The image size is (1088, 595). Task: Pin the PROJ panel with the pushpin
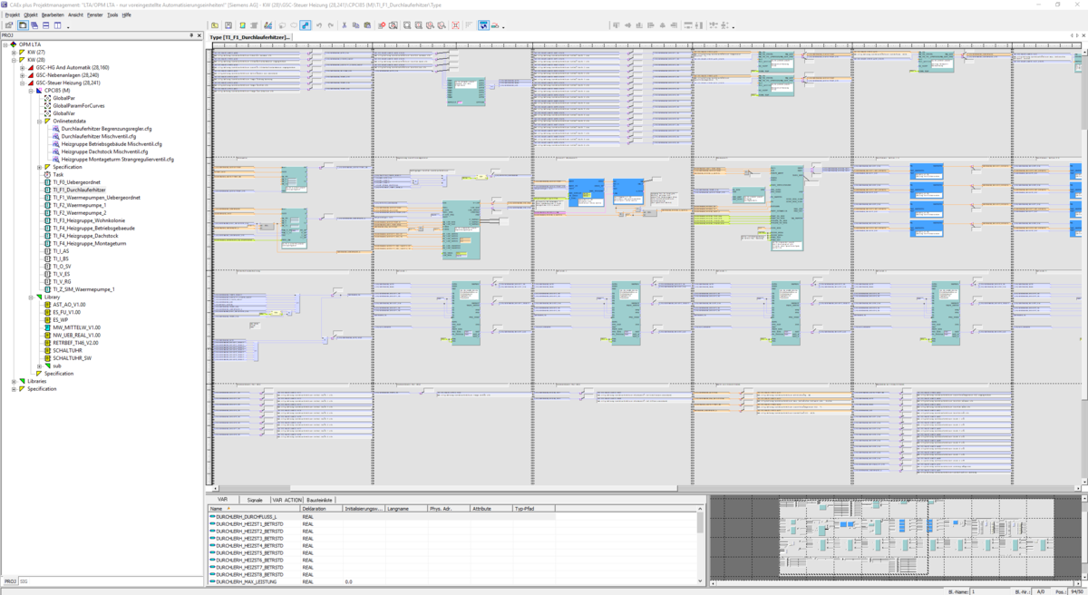(x=190, y=35)
